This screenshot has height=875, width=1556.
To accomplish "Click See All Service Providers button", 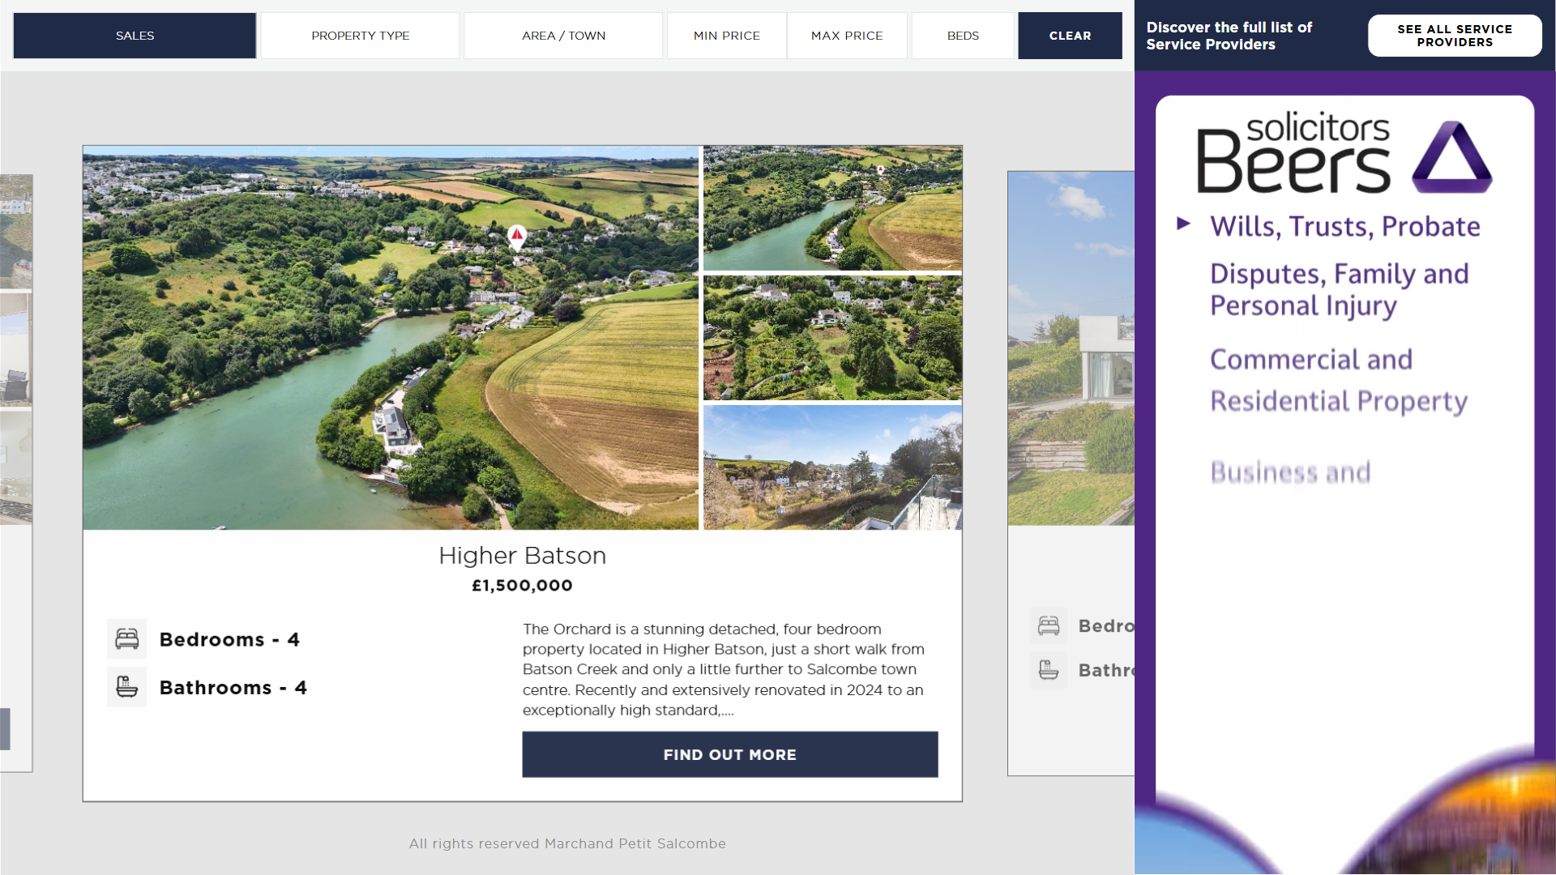I will tap(1455, 36).
